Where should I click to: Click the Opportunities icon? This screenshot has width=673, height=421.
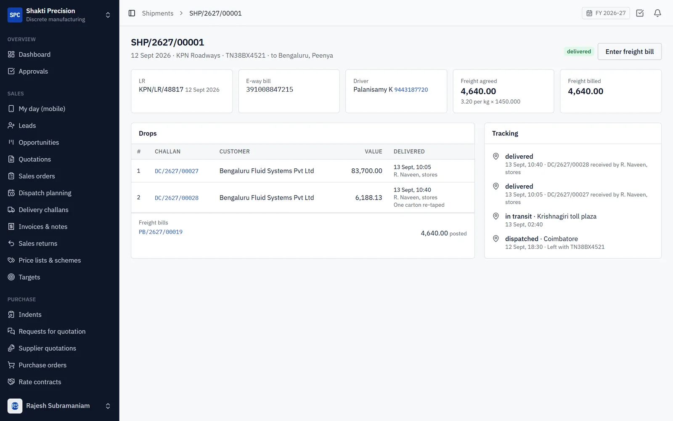[11, 142]
